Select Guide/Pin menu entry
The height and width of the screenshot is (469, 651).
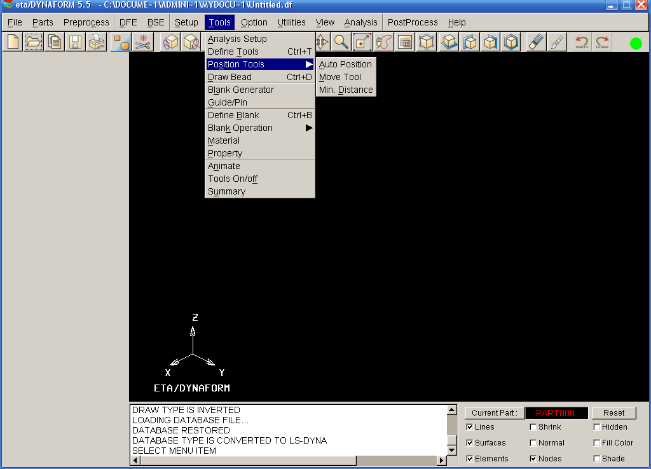coord(260,102)
